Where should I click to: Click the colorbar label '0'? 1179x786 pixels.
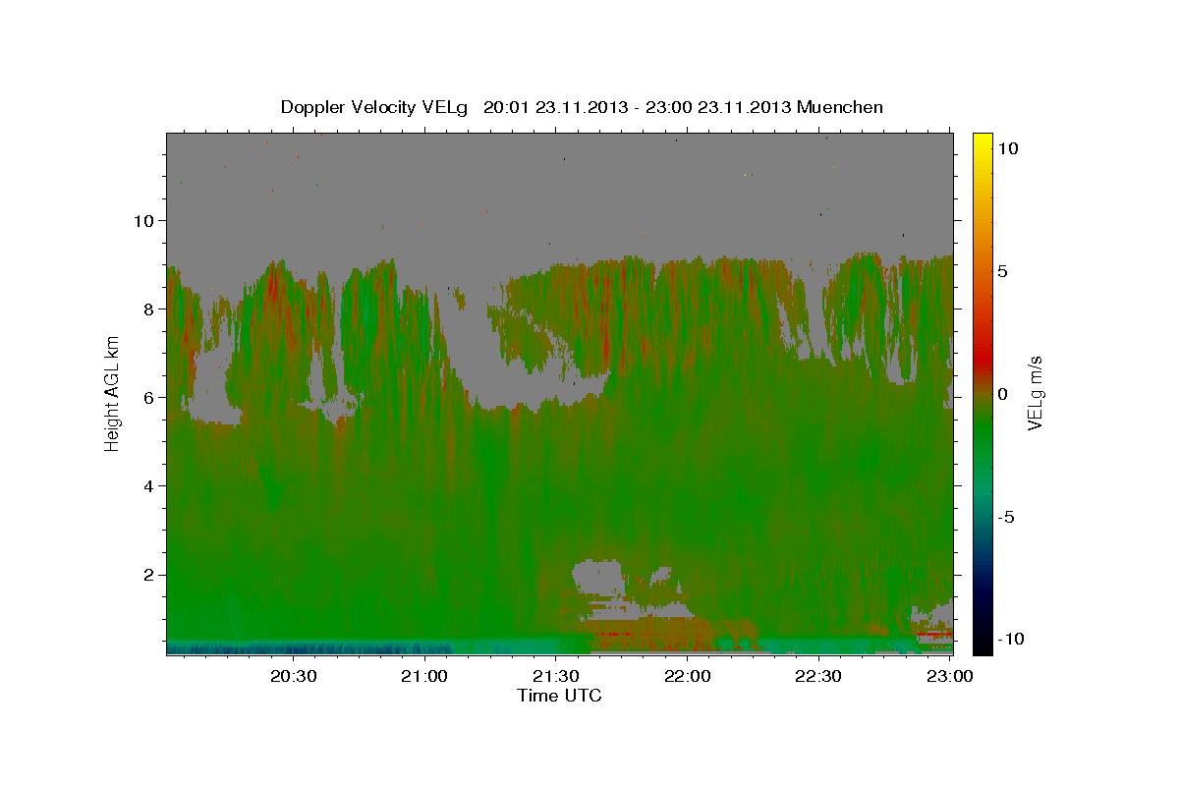coord(1003,394)
